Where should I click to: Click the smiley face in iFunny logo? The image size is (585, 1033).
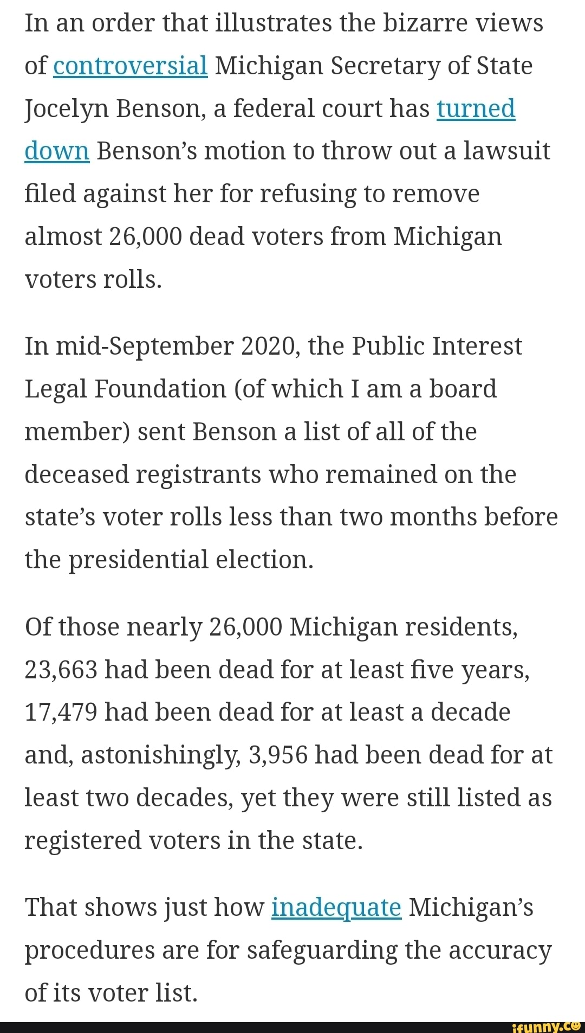pos(575,1025)
